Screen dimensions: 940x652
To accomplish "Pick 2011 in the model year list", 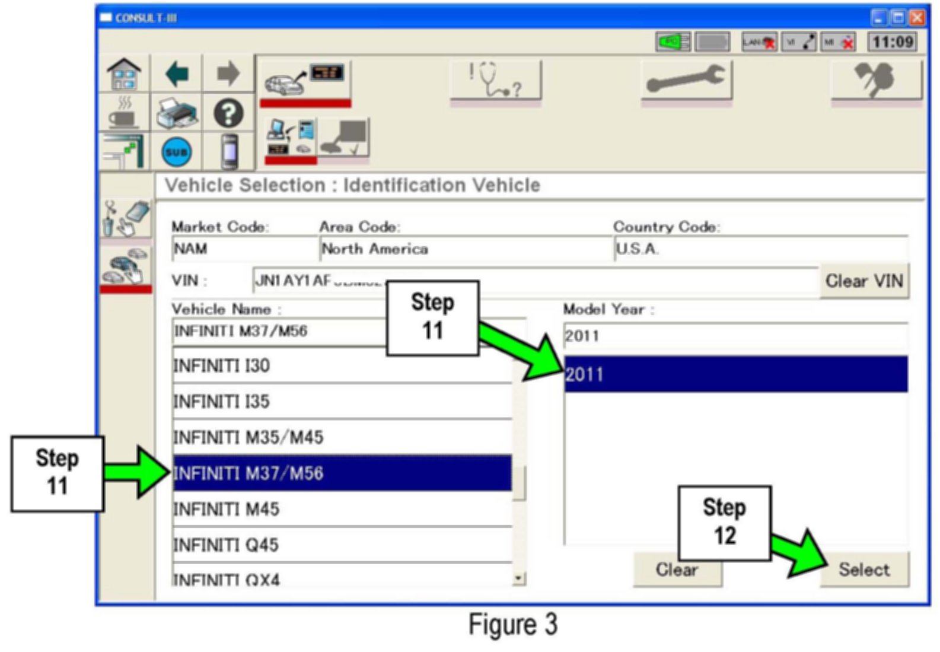I will 735,374.
